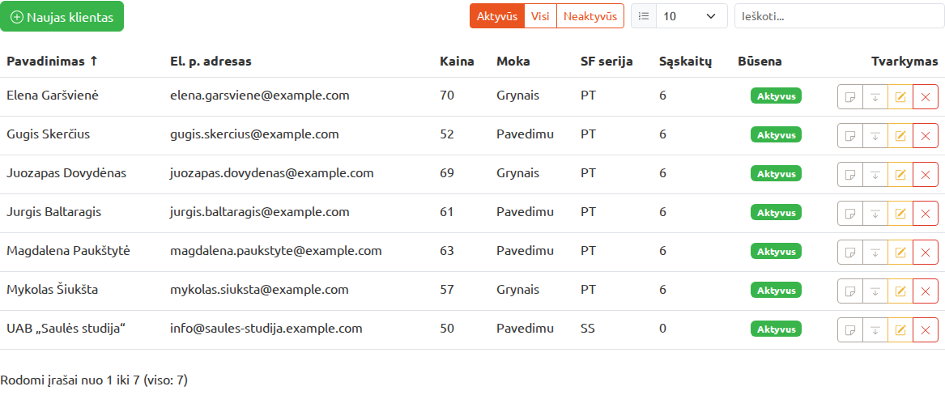Click the Grynais cell in Elena Garšvienė's row
Screen dimensions: 945x395
(517, 96)
